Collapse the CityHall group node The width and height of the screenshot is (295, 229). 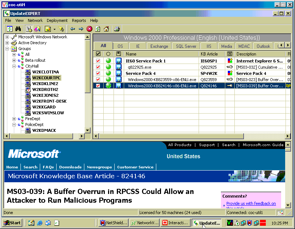click(14, 66)
